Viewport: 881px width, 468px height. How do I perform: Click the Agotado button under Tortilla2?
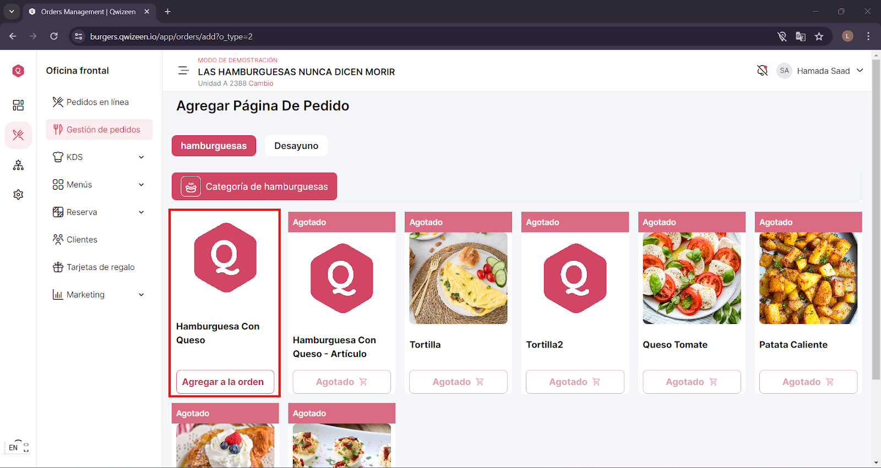[575, 382]
